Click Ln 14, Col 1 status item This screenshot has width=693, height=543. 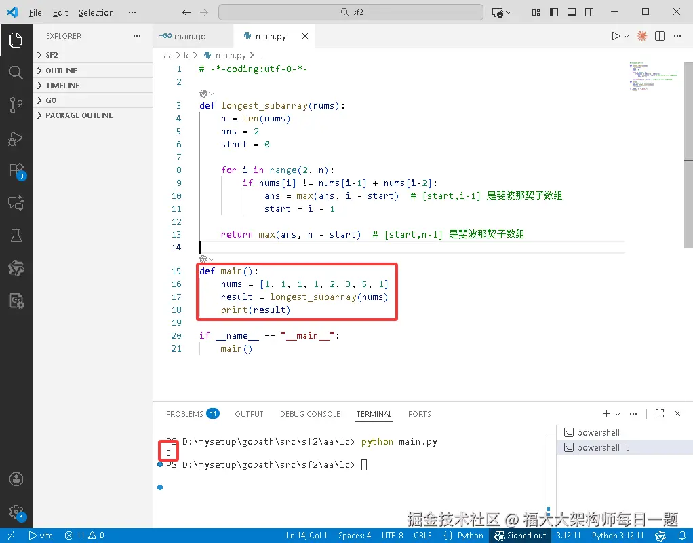click(306, 536)
